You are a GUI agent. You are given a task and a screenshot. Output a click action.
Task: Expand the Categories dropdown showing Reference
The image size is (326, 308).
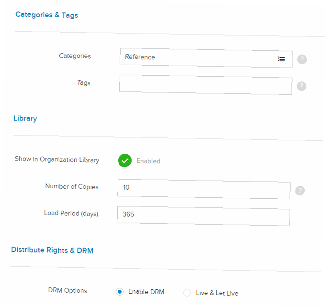click(206, 58)
